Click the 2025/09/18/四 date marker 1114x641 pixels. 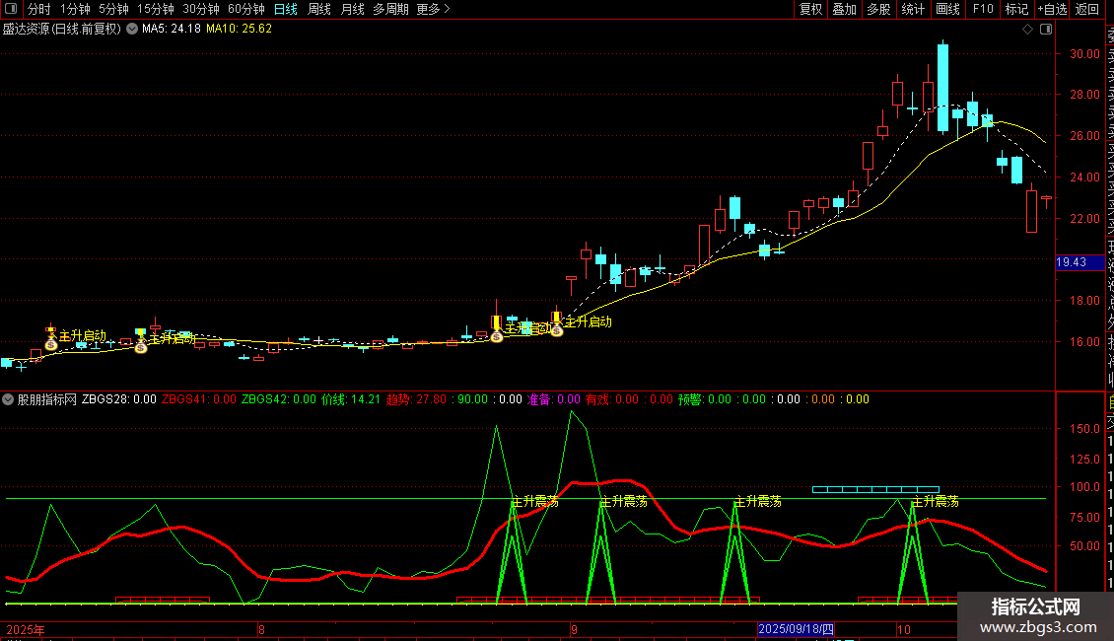(x=796, y=629)
